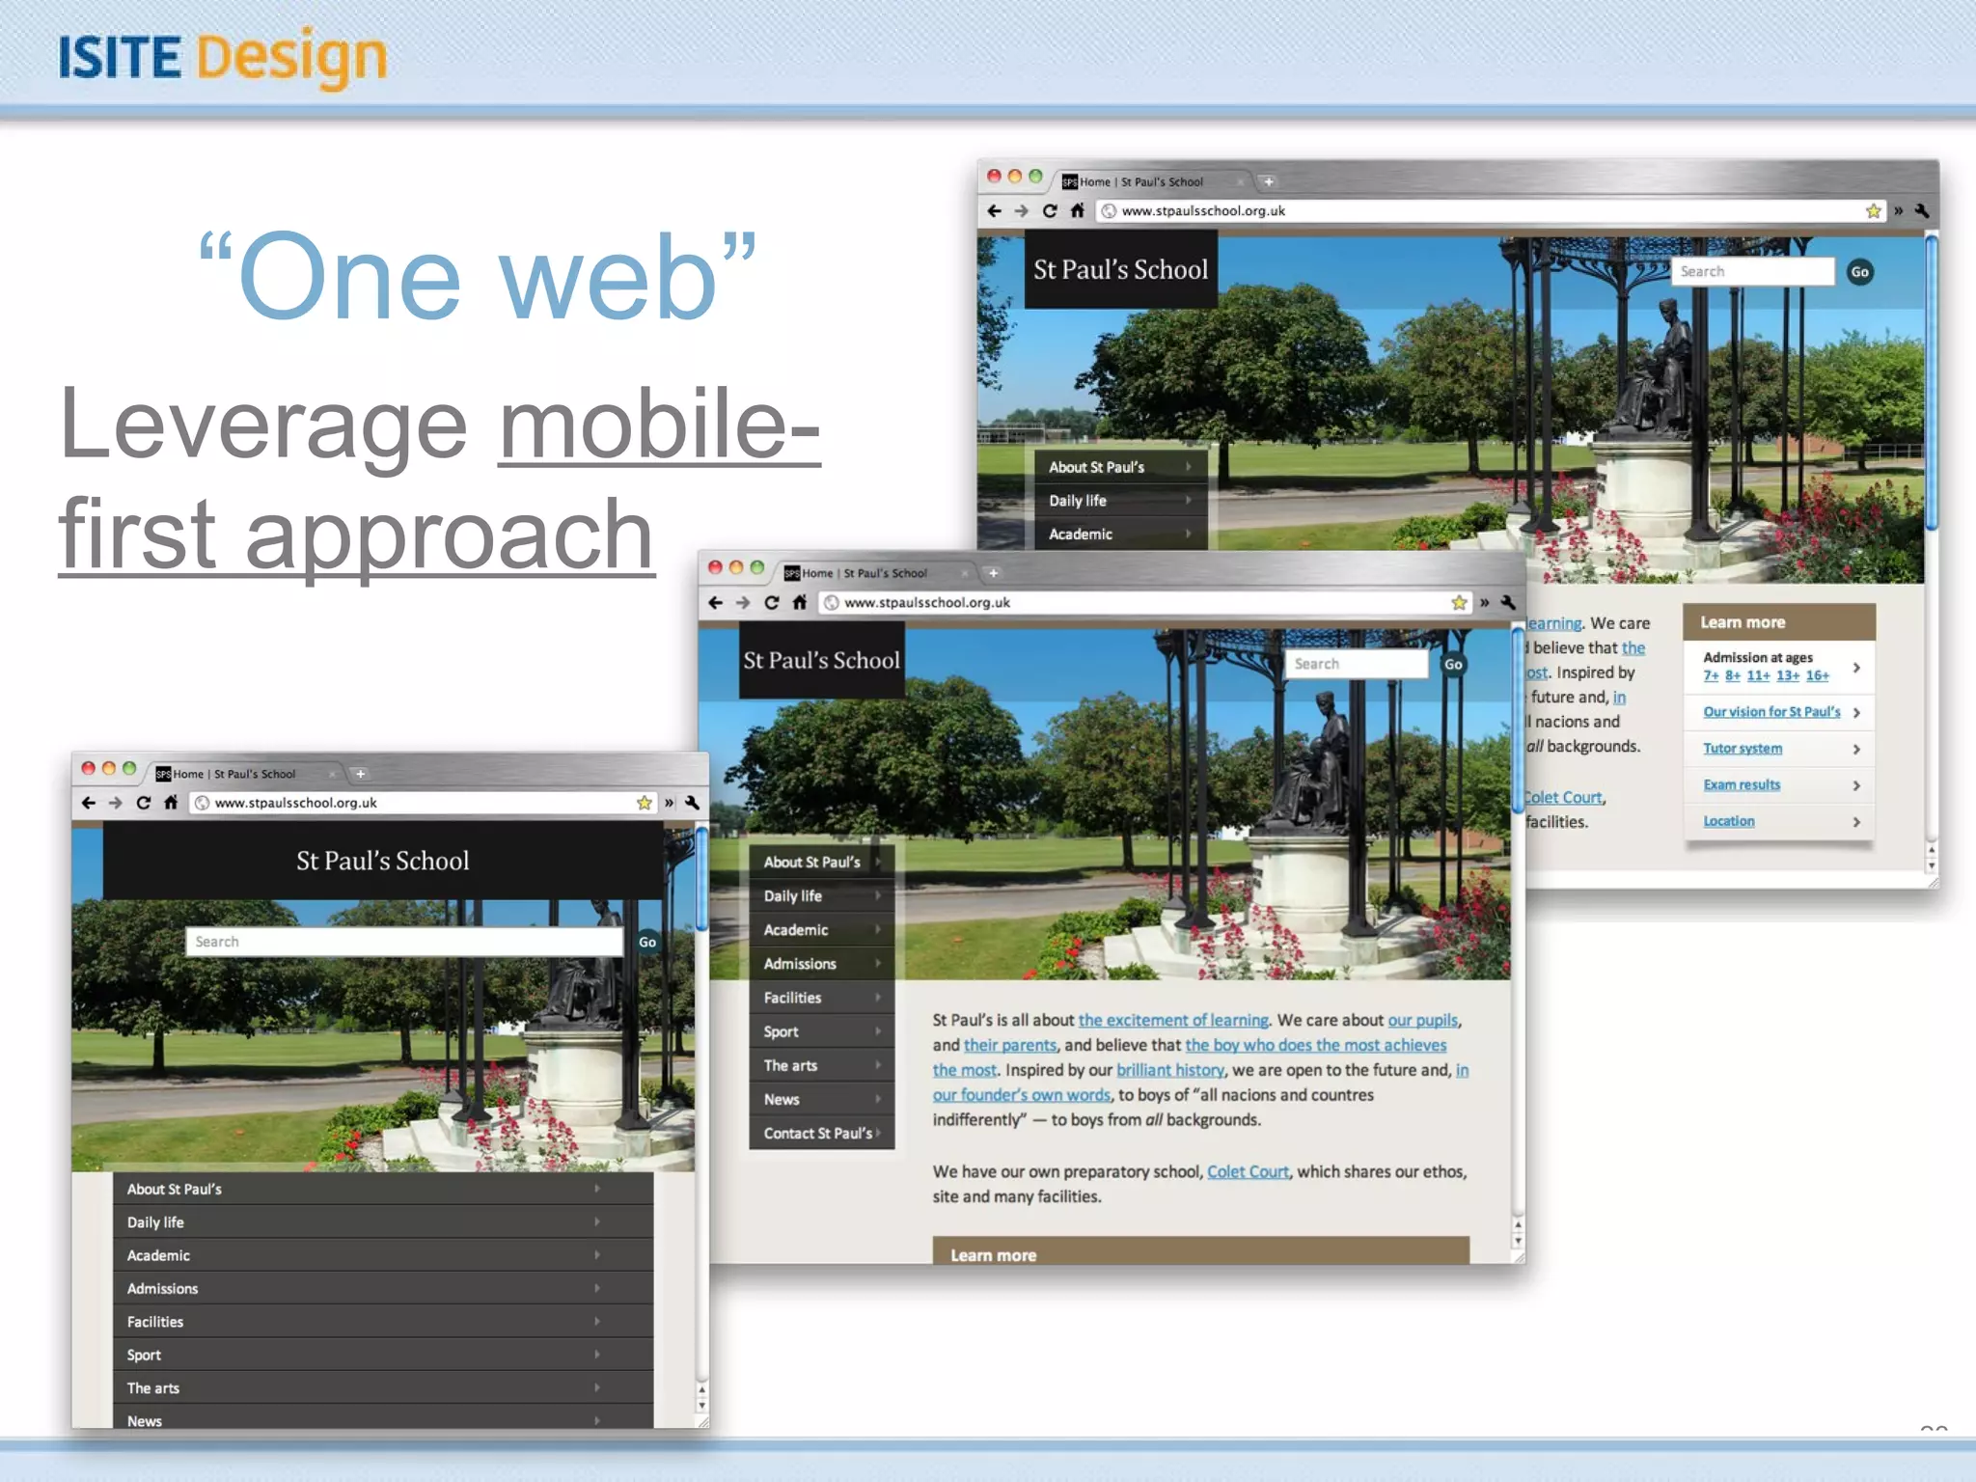Expand Tutor system row arrow
Image resolution: width=1976 pixels, height=1482 pixels.
(x=1856, y=749)
